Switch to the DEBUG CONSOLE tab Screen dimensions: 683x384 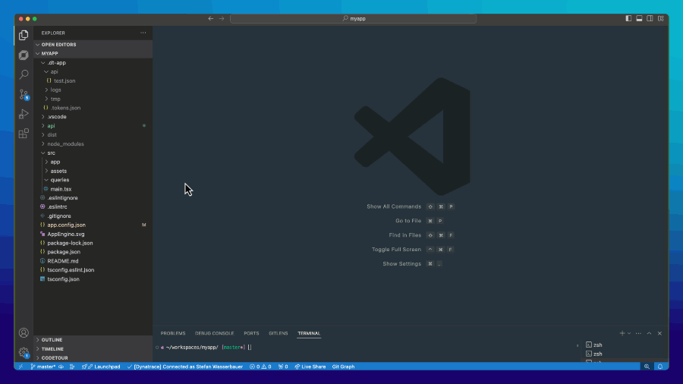[214, 333]
